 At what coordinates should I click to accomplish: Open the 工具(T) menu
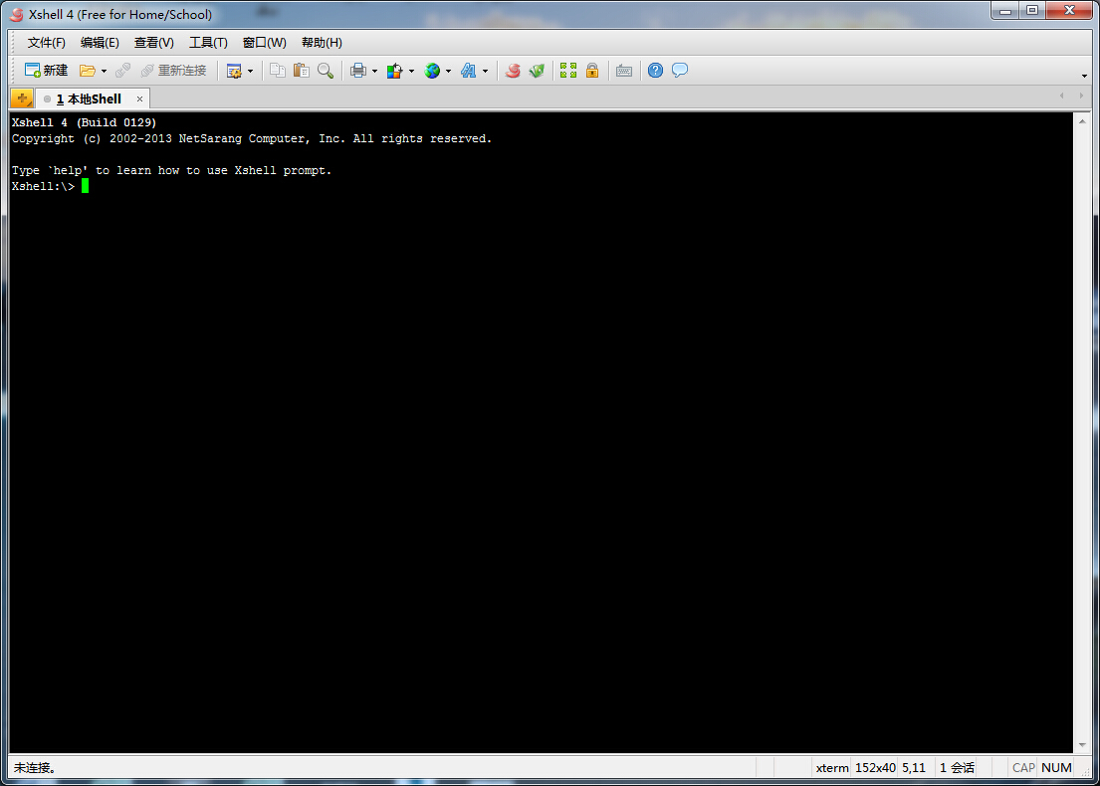208,43
